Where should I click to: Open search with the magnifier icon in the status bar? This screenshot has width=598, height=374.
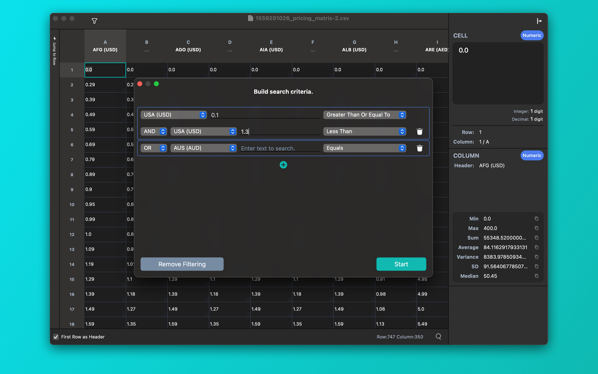[x=439, y=337]
